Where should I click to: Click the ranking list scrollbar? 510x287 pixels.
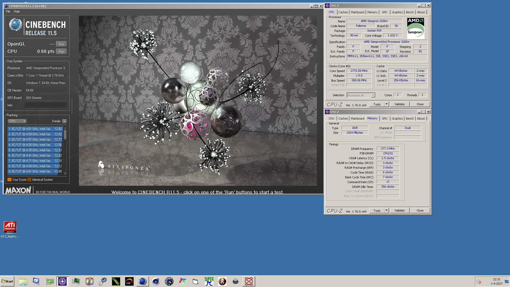[x=65, y=134]
